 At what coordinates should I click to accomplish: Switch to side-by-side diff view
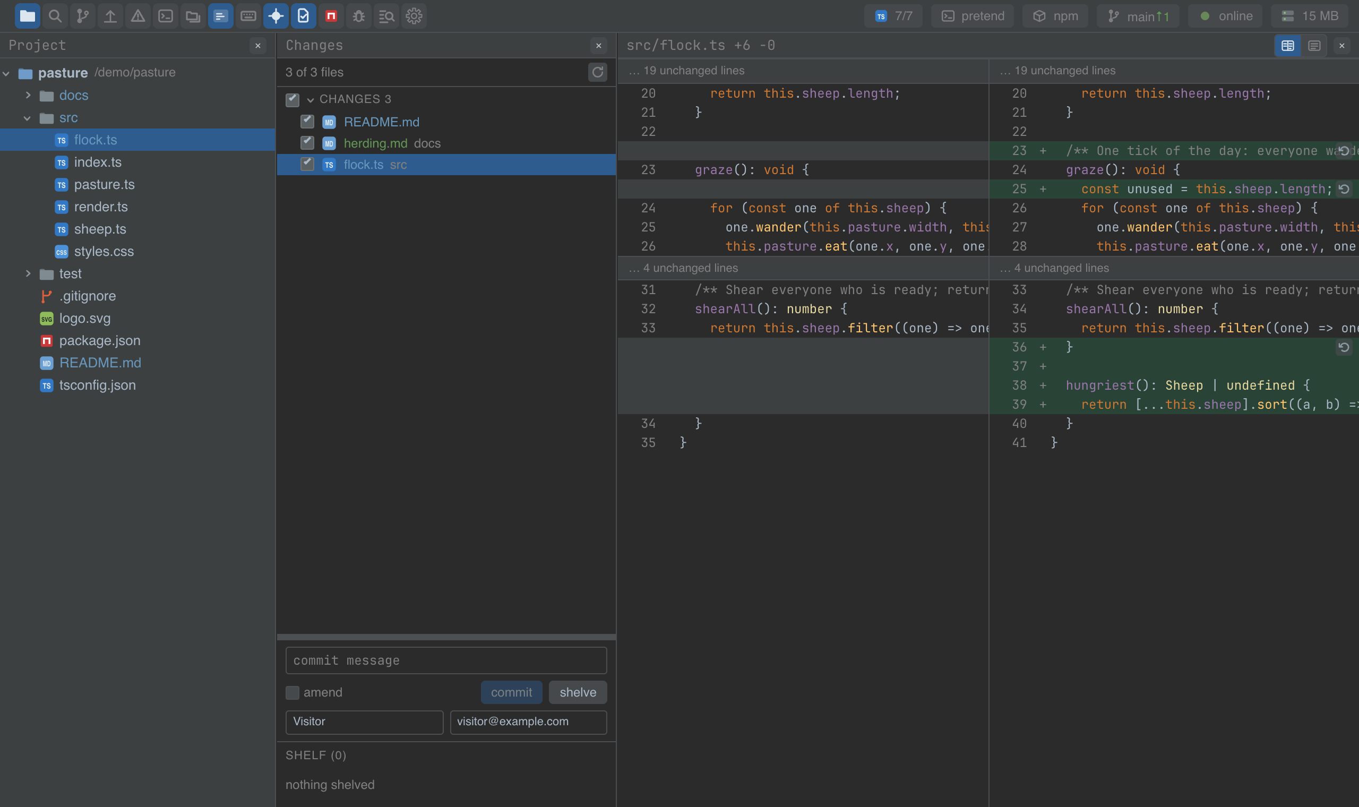click(x=1288, y=46)
